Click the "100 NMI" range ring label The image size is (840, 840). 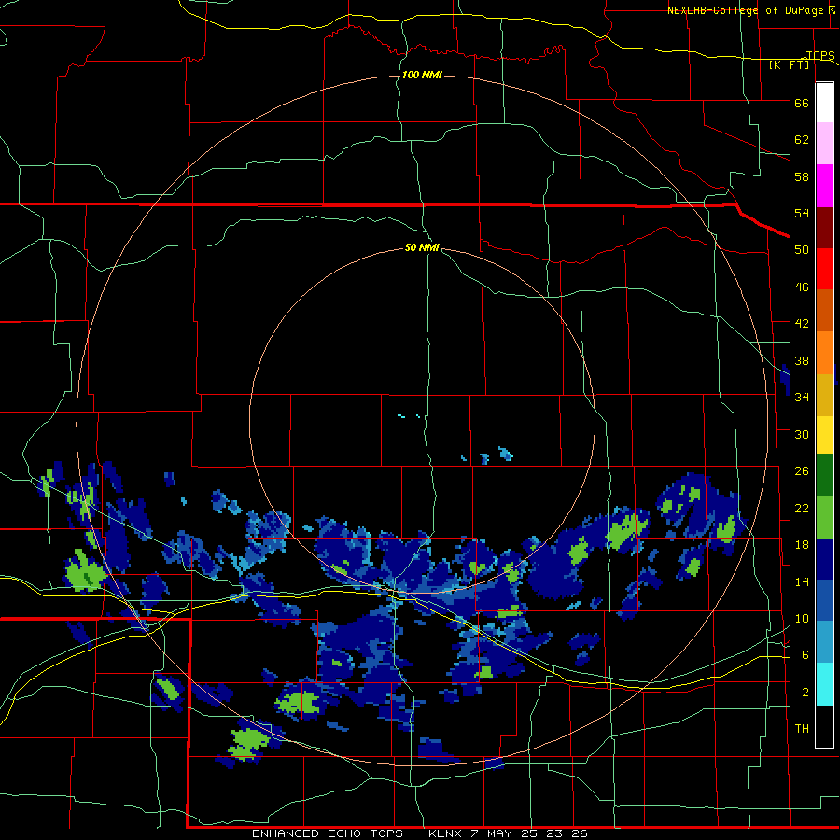(x=422, y=75)
